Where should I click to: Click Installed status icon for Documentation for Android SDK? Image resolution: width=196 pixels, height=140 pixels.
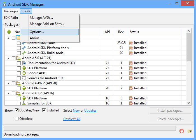click(131, 63)
